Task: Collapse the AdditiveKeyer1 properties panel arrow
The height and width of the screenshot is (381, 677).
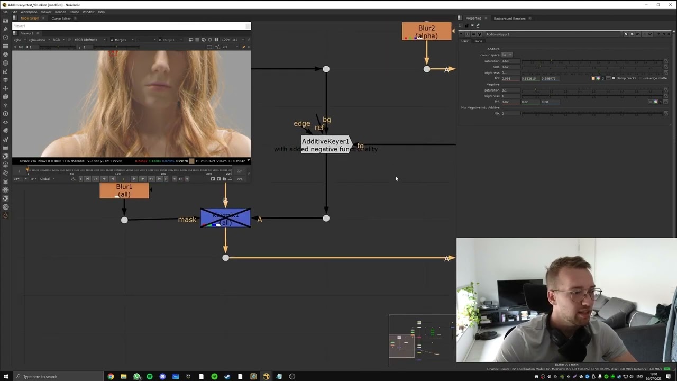Action: tap(461, 34)
